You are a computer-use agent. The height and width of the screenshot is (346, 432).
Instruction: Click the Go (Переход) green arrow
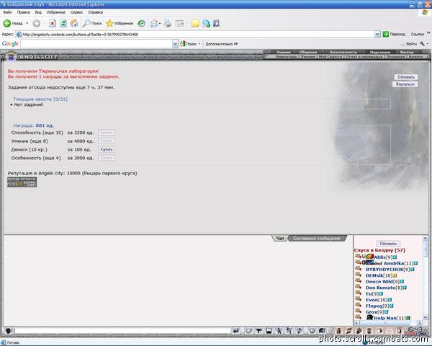click(386, 34)
